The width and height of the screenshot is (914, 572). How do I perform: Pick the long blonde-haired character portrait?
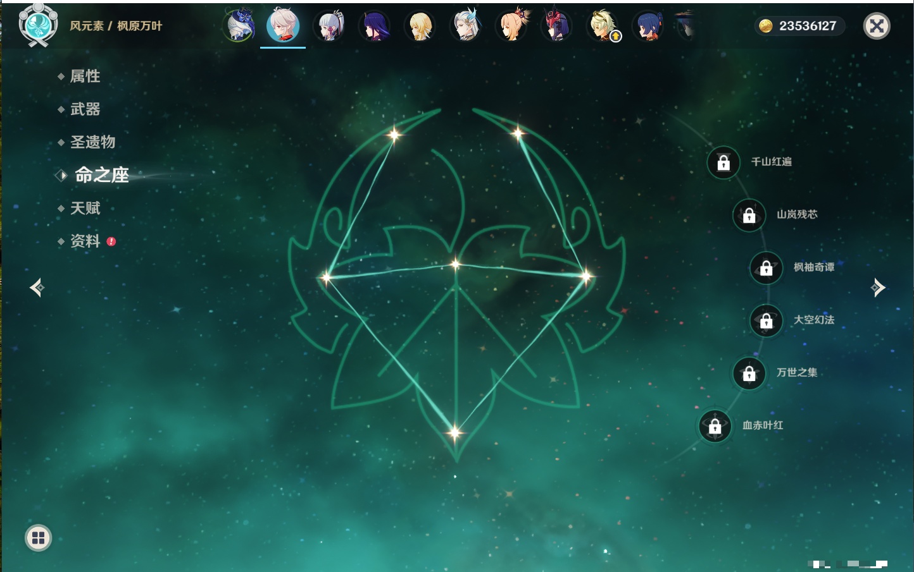point(420,26)
